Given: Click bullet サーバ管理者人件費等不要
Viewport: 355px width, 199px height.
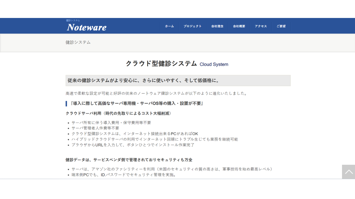Looking at the screenshot, I should pyautogui.click(x=95, y=128).
